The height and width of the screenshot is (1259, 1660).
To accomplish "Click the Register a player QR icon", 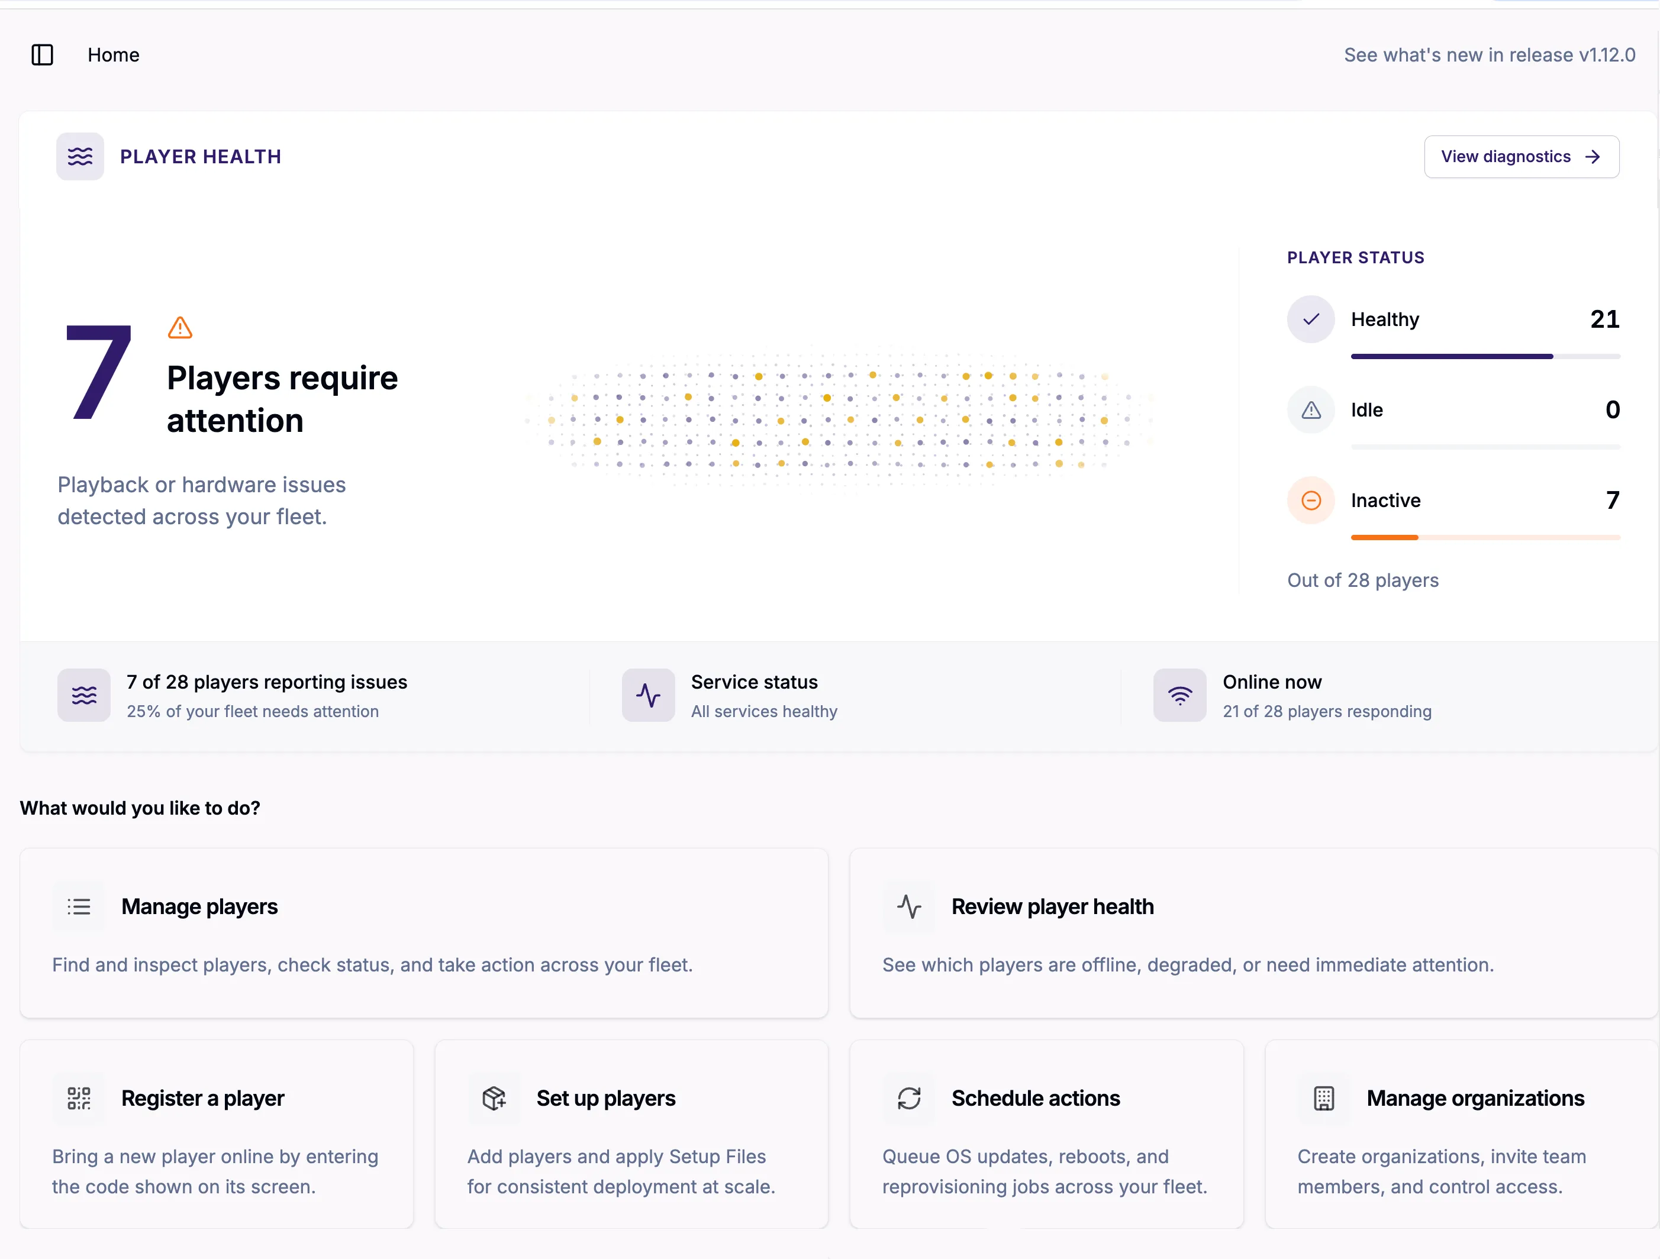I will (x=79, y=1099).
